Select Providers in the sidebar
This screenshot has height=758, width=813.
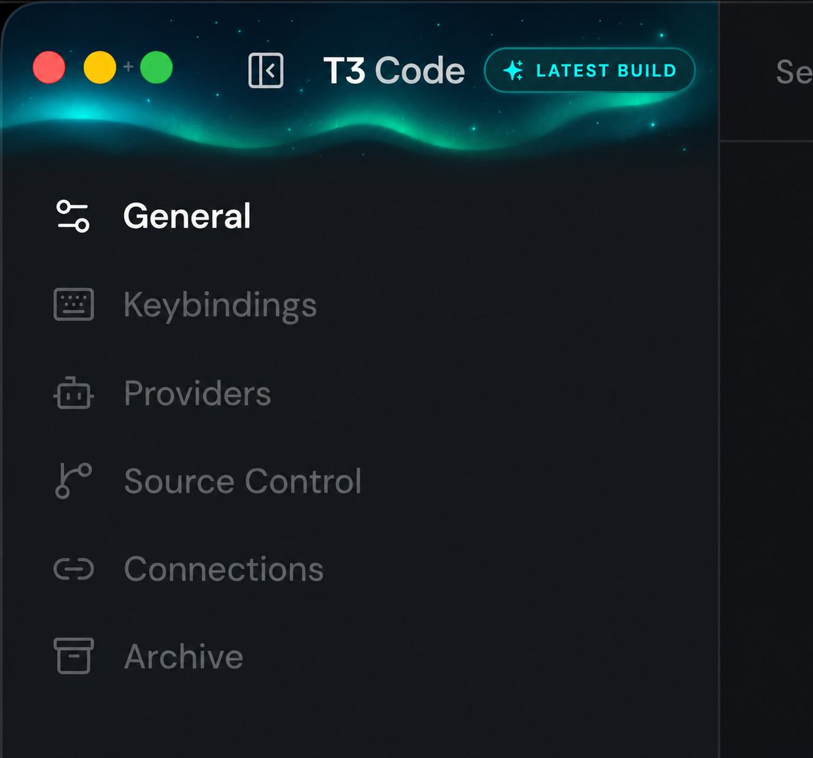(x=197, y=394)
